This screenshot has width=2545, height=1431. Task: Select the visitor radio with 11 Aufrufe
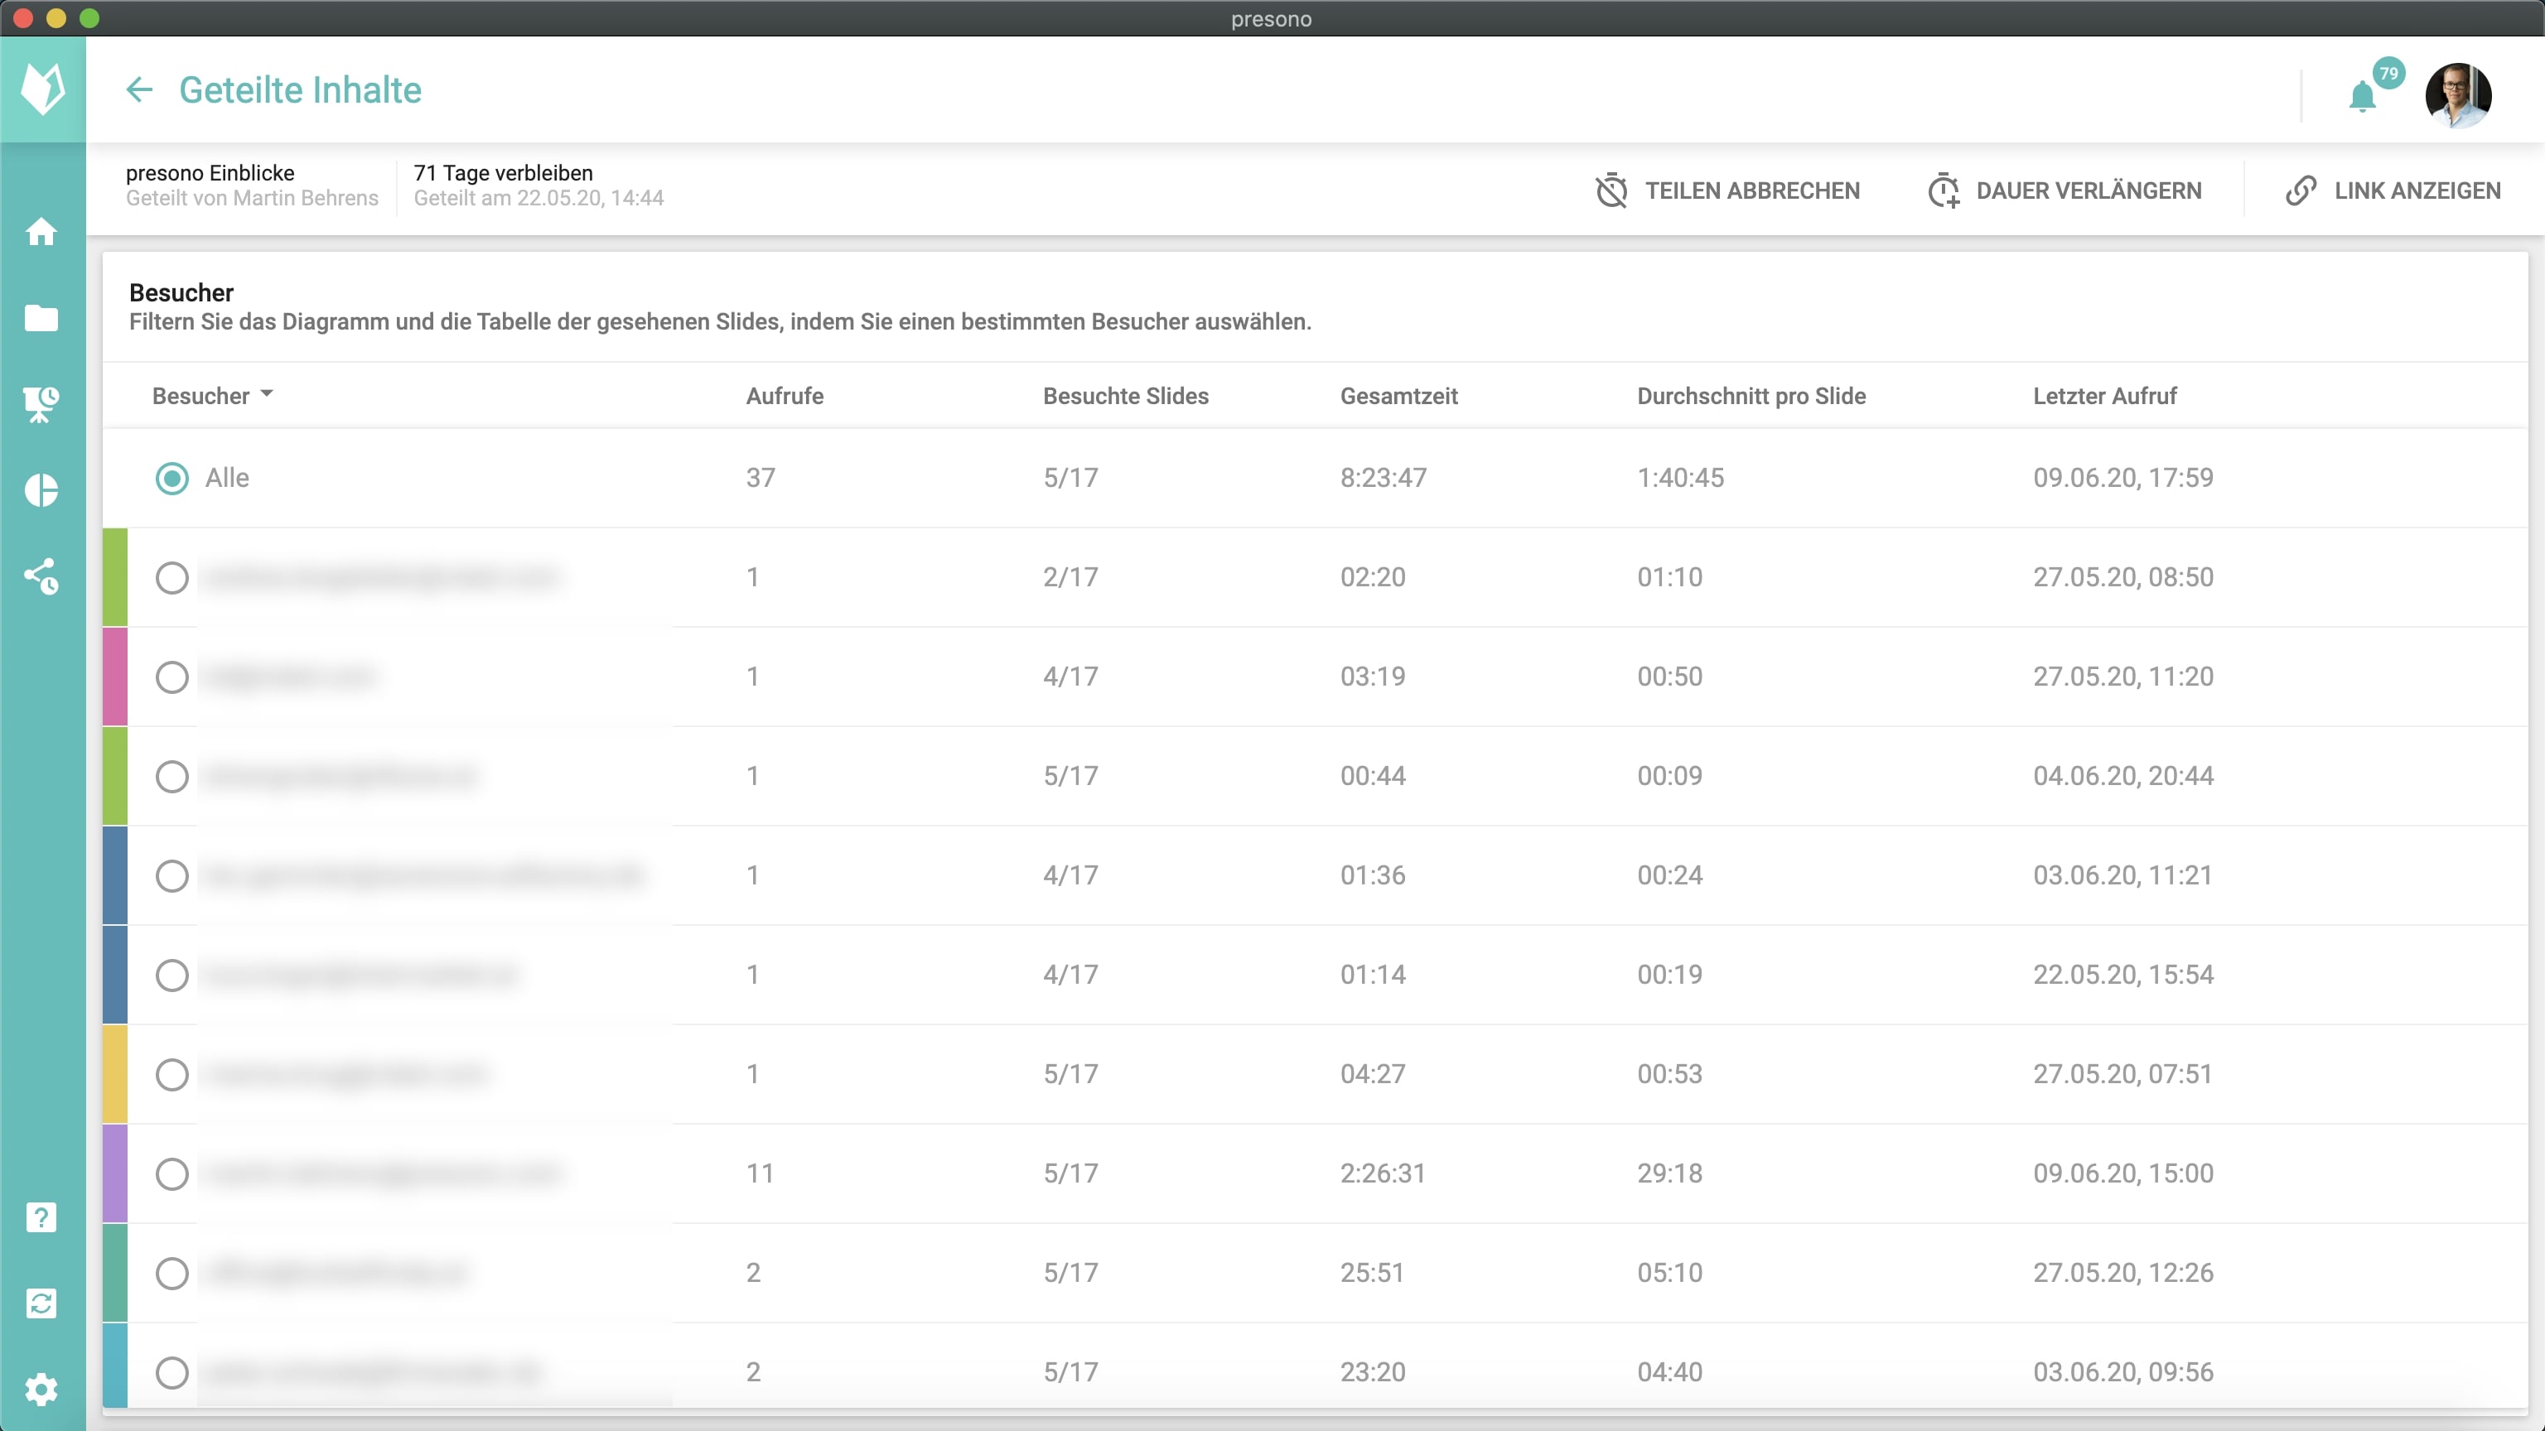pyautogui.click(x=172, y=1173)
